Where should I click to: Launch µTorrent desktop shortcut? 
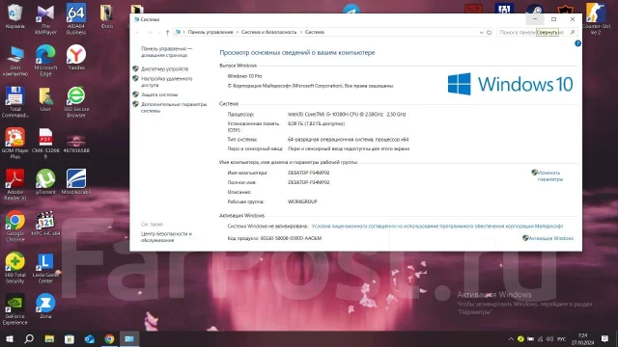(45, 181)
